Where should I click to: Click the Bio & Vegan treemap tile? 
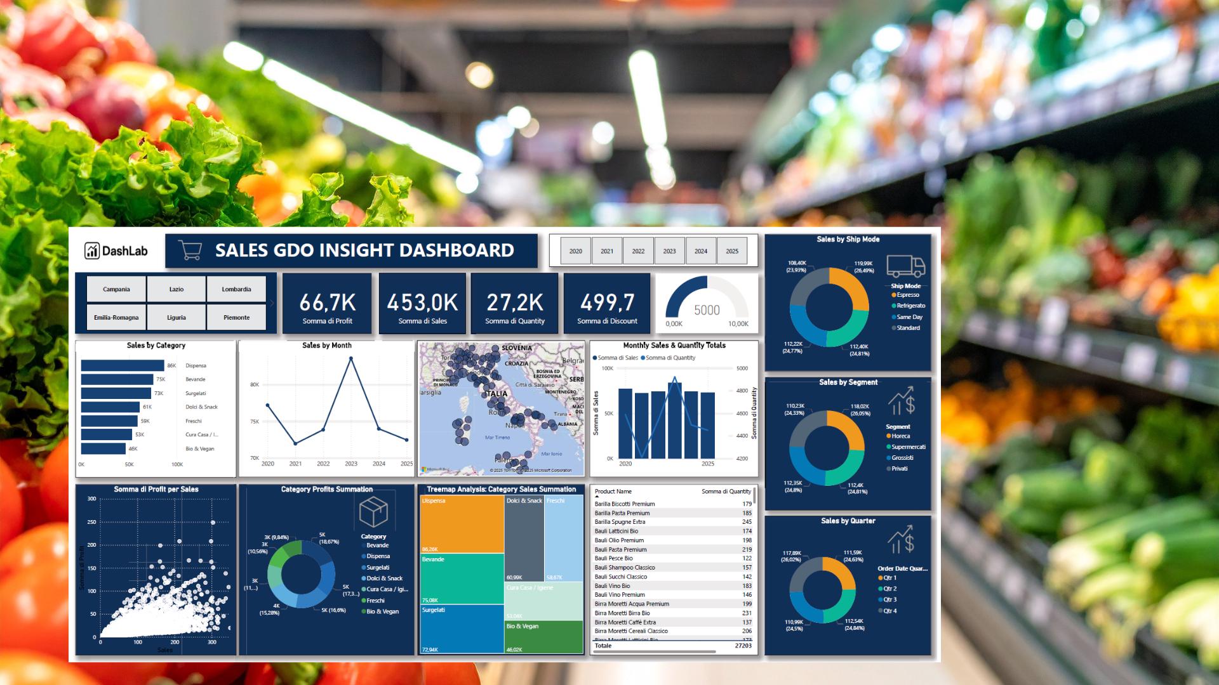(x=544, y=637)
